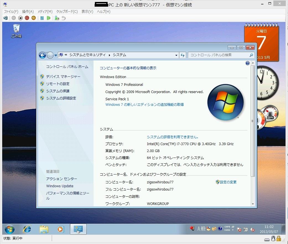Open help with blue question mark icon

[x=247, y=63]
